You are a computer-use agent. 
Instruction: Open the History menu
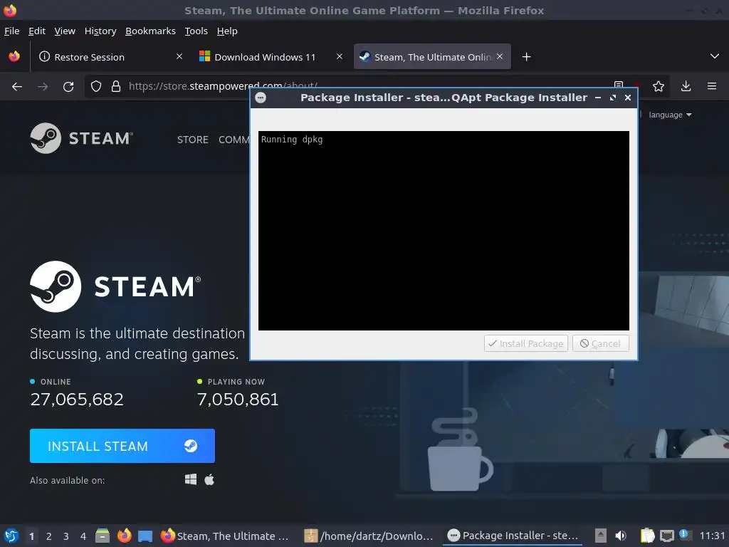click(100, 31)
